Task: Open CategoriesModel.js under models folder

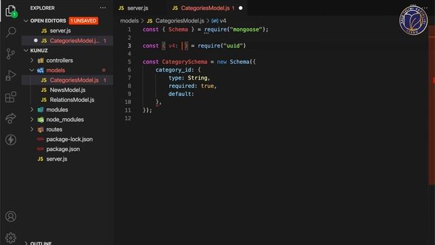Action: tap(67, 80)
